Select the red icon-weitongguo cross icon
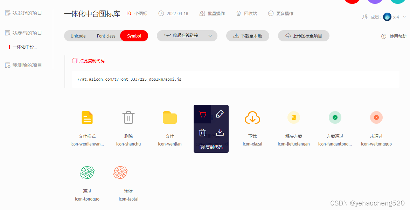Image resolution: width=410 pixels, height=210 pixels. point(376,117)
